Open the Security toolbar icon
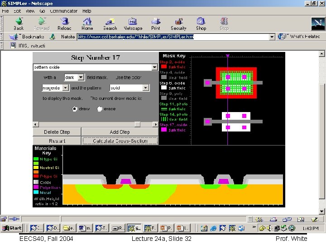The image size is (326, 244). (178, 21)
